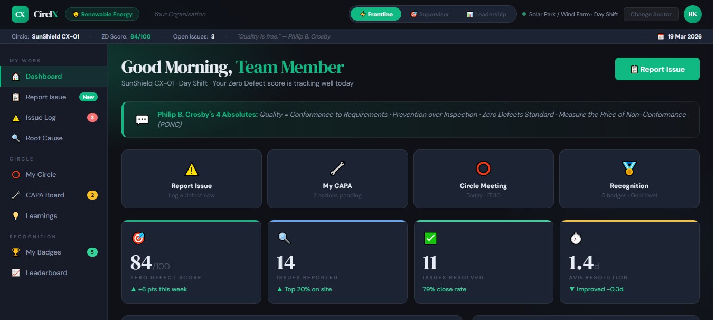Screen dimensions: 715x320
Task: Open Dashboard in the sidebar
Action: point(54,77)
